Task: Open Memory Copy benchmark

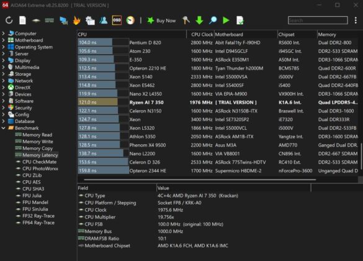Action: [37, 149]
